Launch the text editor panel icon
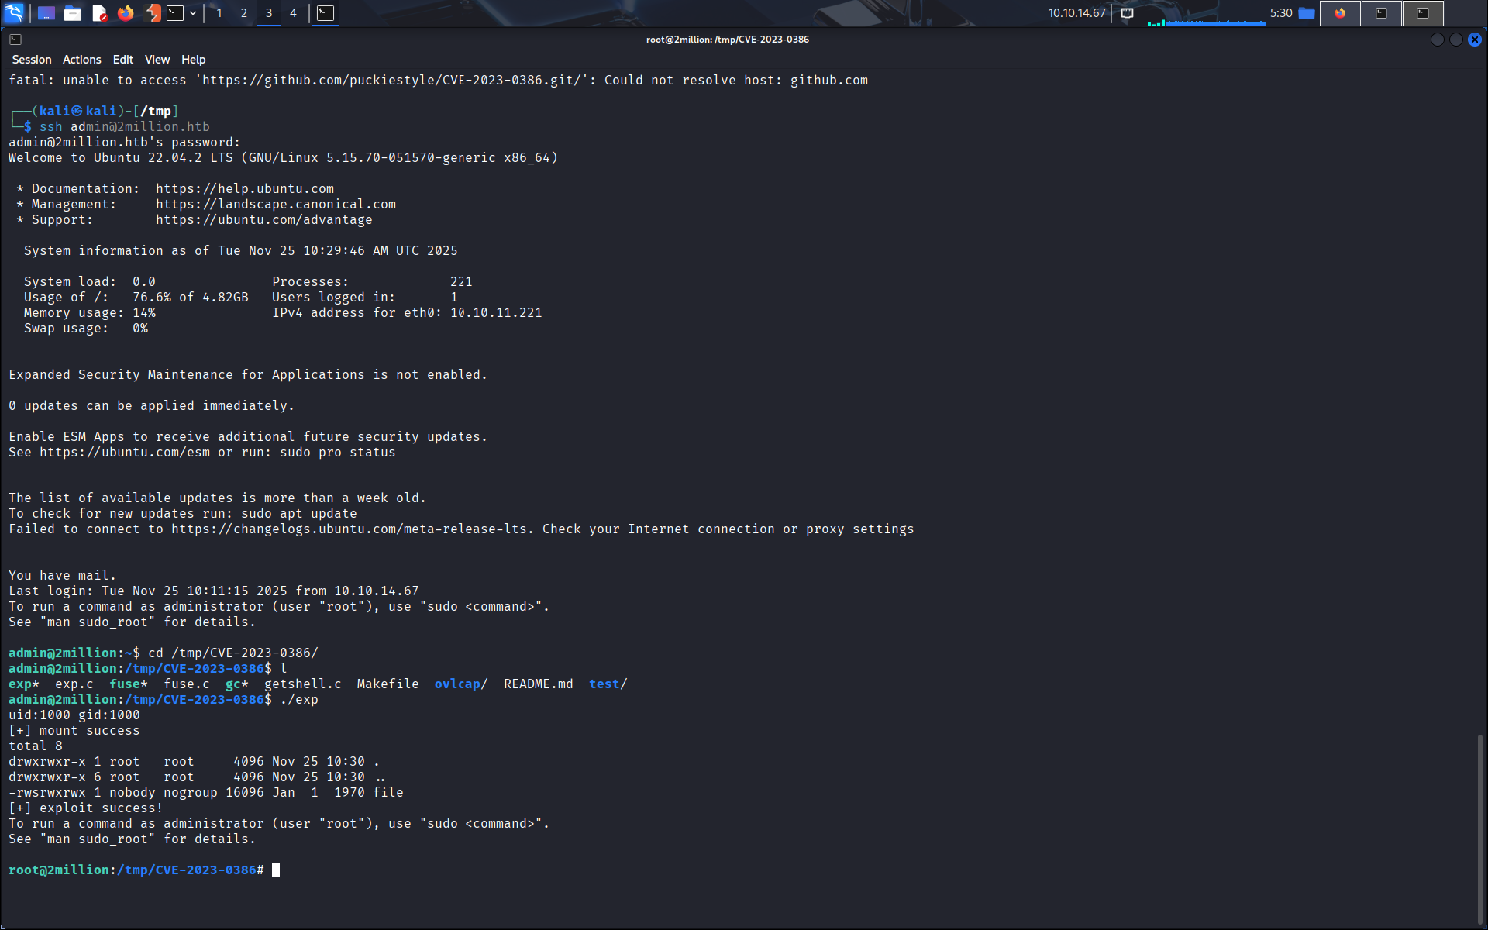This screenshot has height=930, width=1488. point(99,13)
